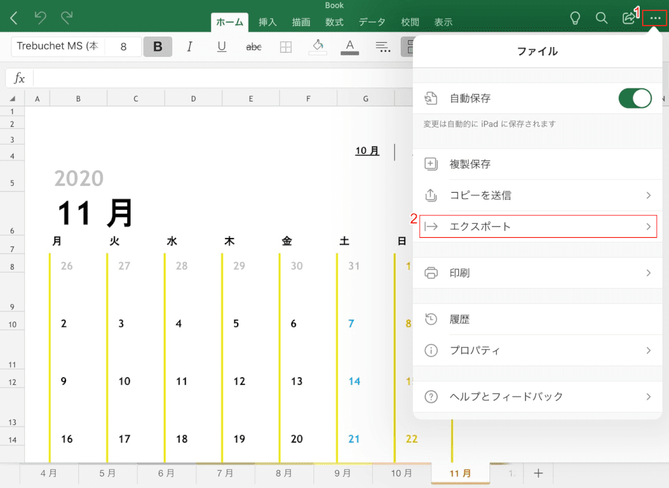This screenshot has height=488, width=669.
Task: Expand the プロパティ chevron
Action: pyautogui.click(x=648, y=350)
